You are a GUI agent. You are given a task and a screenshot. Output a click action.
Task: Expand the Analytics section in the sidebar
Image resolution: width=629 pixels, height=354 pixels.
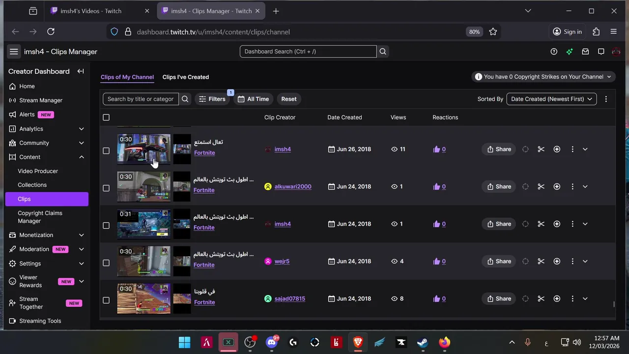(82, 129)
